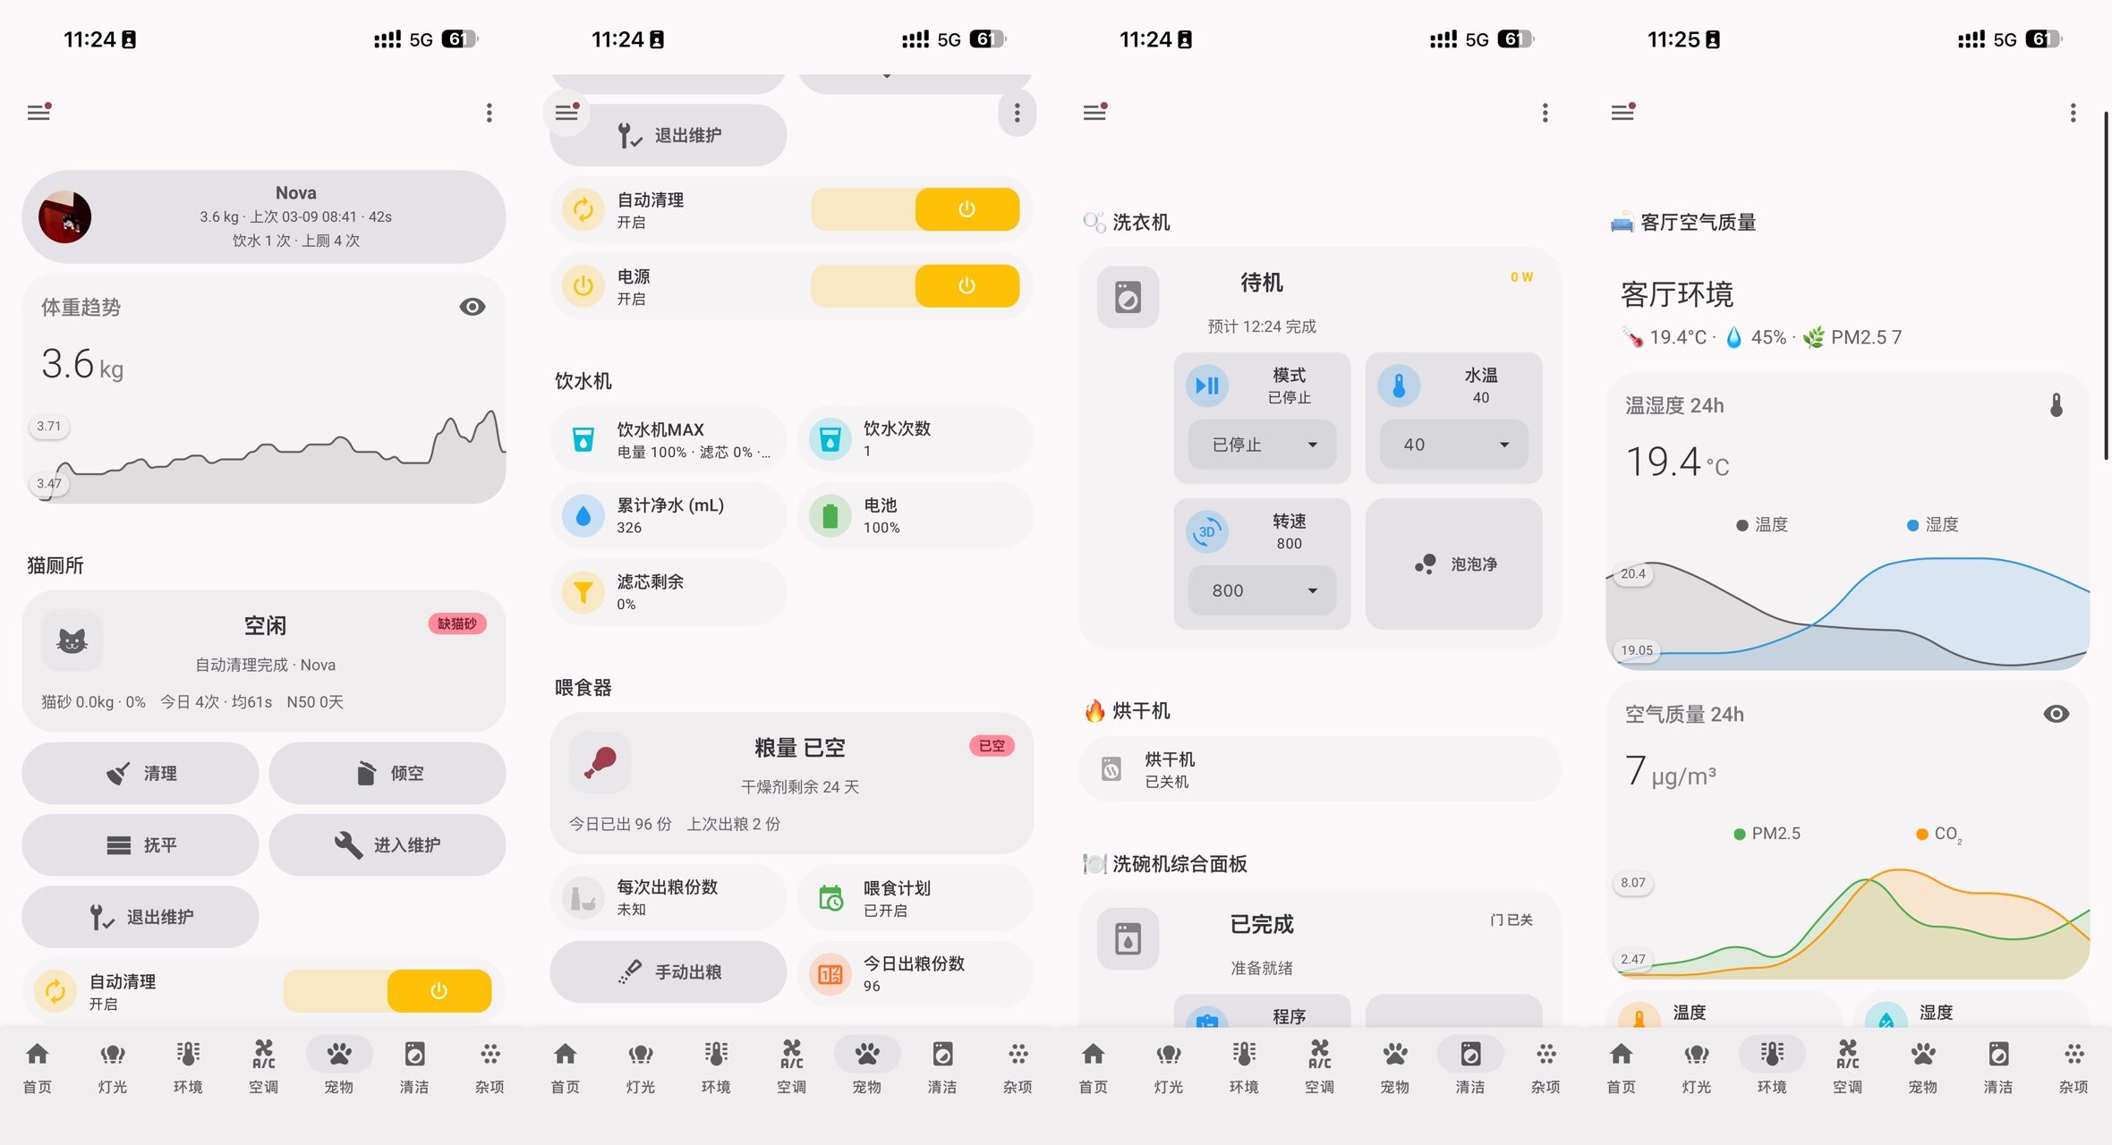Click the PM2.5 legend dot in chart
2112x1145 pixels.
point(1739,834)
